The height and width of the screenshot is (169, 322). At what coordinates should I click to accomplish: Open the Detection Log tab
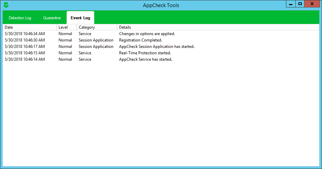pyautogui.click(x=20, y=18)
